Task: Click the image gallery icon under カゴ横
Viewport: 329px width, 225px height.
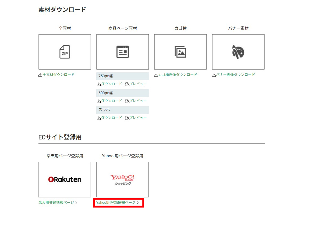Action: (x=180, y=52)
